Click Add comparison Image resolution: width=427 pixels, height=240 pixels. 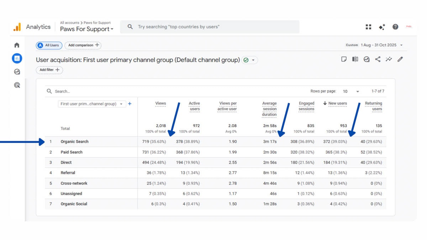pos(83,45)
